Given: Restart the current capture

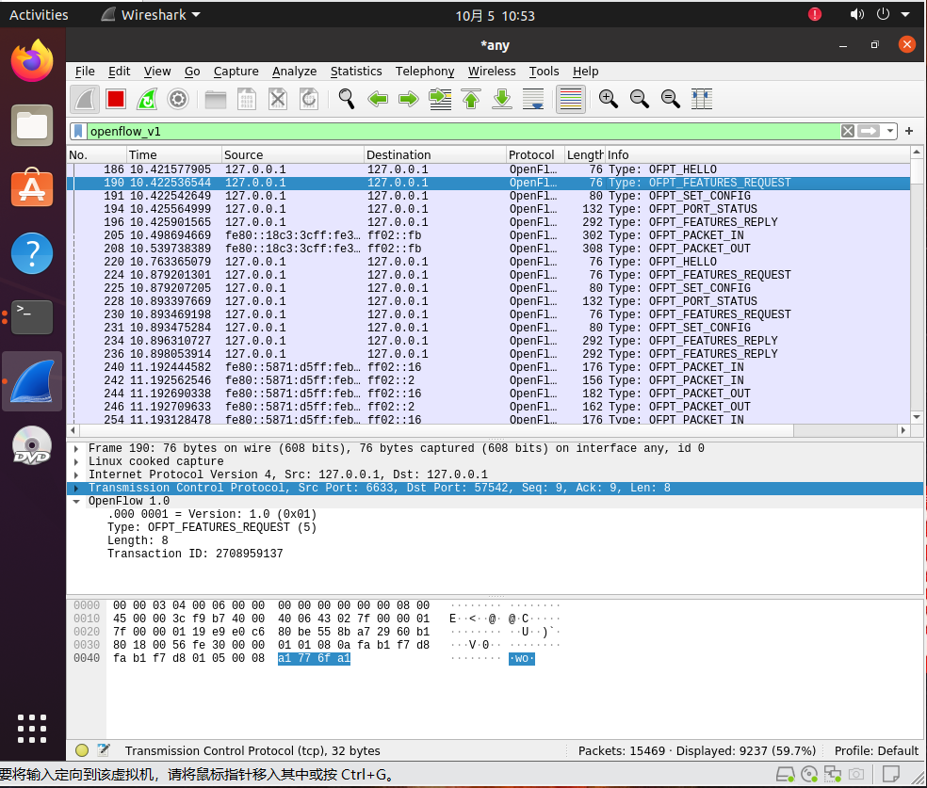Looking at the screenshot, I should coord(146,99).
